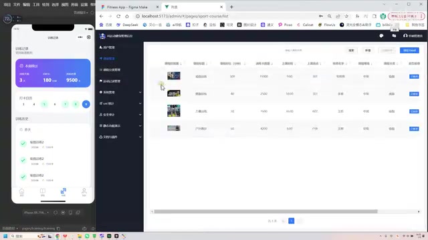Image resolution: width=428 pixels, height=240 pixels.
Task: Click the zoom magnifier icon in address bar
Action: 330,16
